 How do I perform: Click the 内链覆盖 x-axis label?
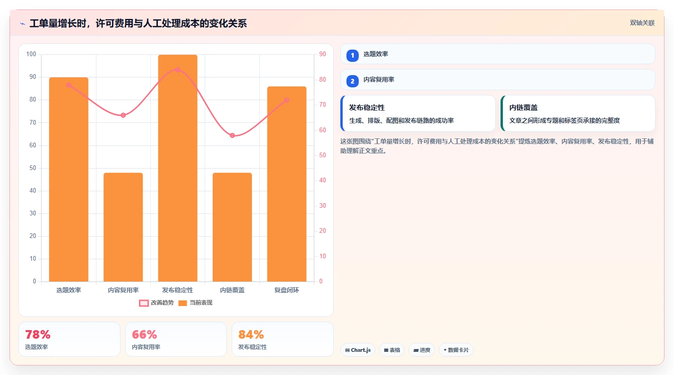[232, 290]
